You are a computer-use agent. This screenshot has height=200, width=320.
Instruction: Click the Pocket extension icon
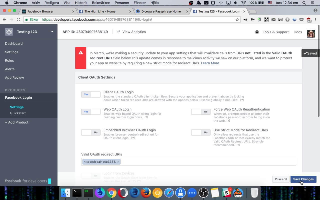tap(301, 19)
